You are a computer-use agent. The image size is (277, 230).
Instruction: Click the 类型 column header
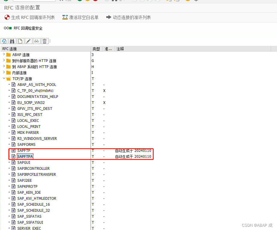[95, 49]
